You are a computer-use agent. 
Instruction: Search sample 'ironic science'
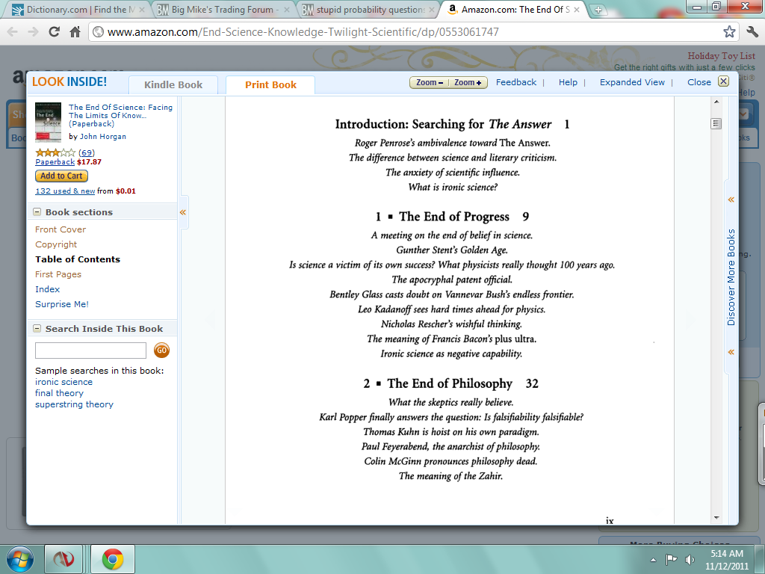[64, 382]
